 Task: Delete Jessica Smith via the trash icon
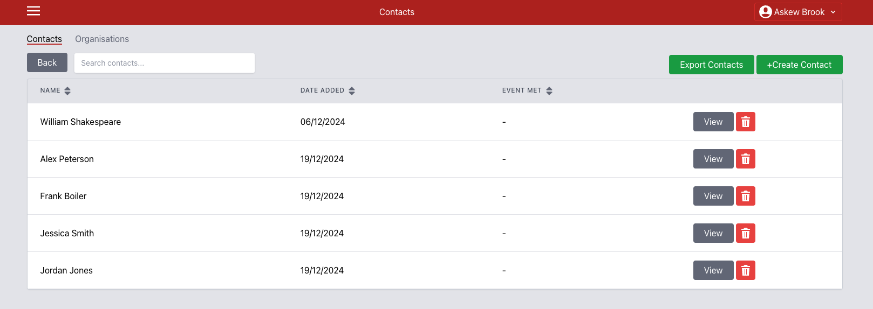(746, 233)
